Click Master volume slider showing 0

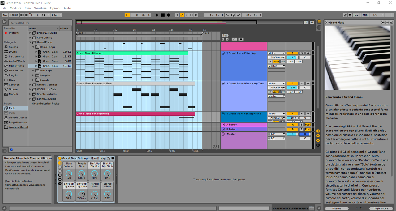coord(292,134)
